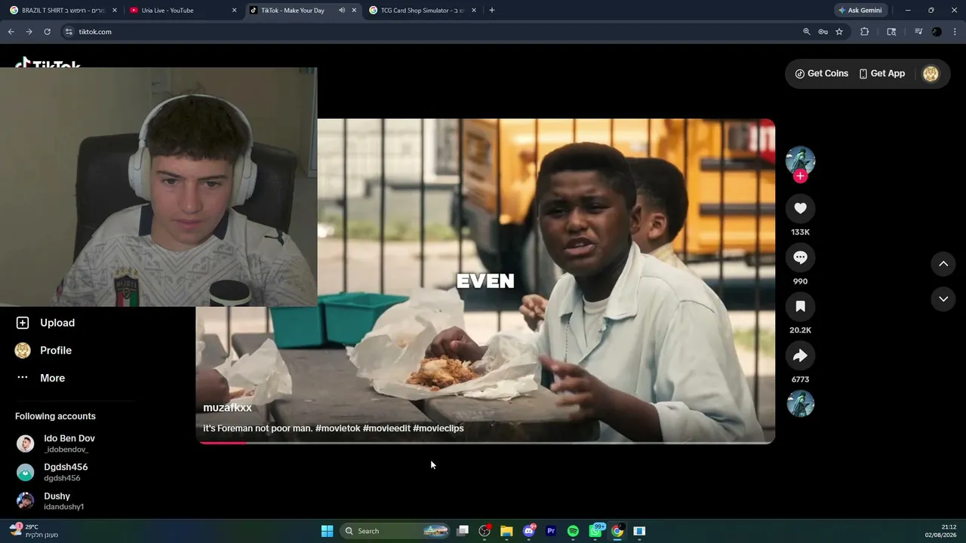Open the #movieedit hashtag

[x=386, y=428]
